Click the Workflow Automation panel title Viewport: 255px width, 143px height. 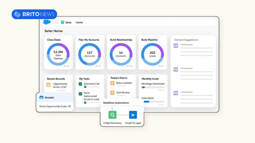[116, 103]
